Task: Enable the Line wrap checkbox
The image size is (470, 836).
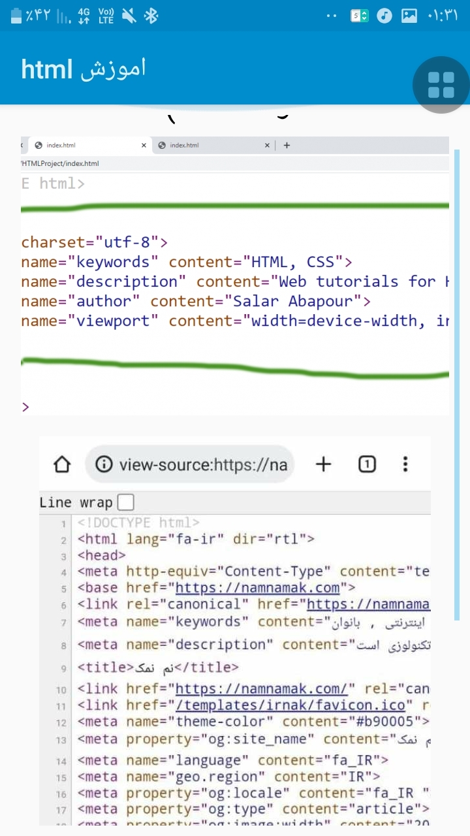Action: (125, 502)
